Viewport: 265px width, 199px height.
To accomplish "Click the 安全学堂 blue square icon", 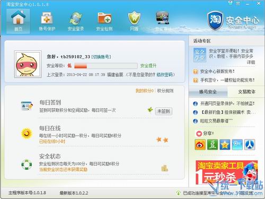I will pyautogui.click(x=199, y=55).
